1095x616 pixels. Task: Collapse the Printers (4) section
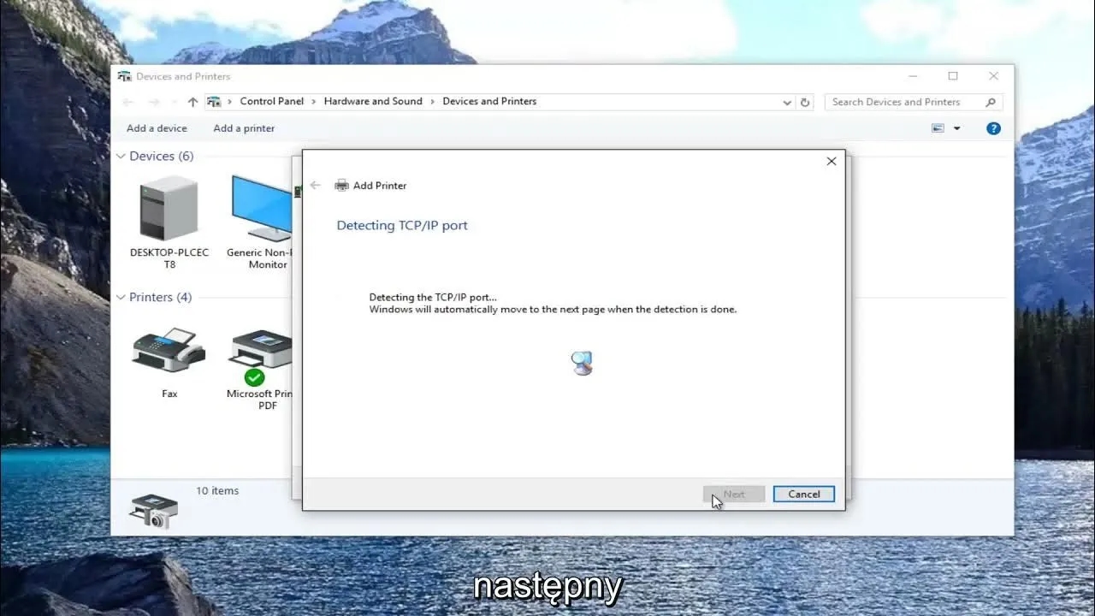coord(120,297)
